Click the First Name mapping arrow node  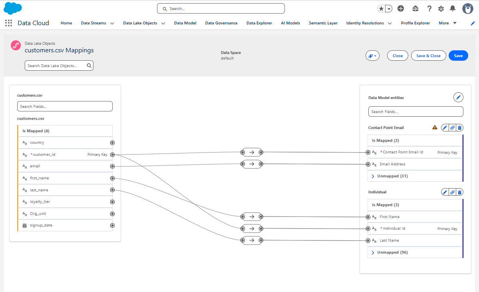coord(252,217)
